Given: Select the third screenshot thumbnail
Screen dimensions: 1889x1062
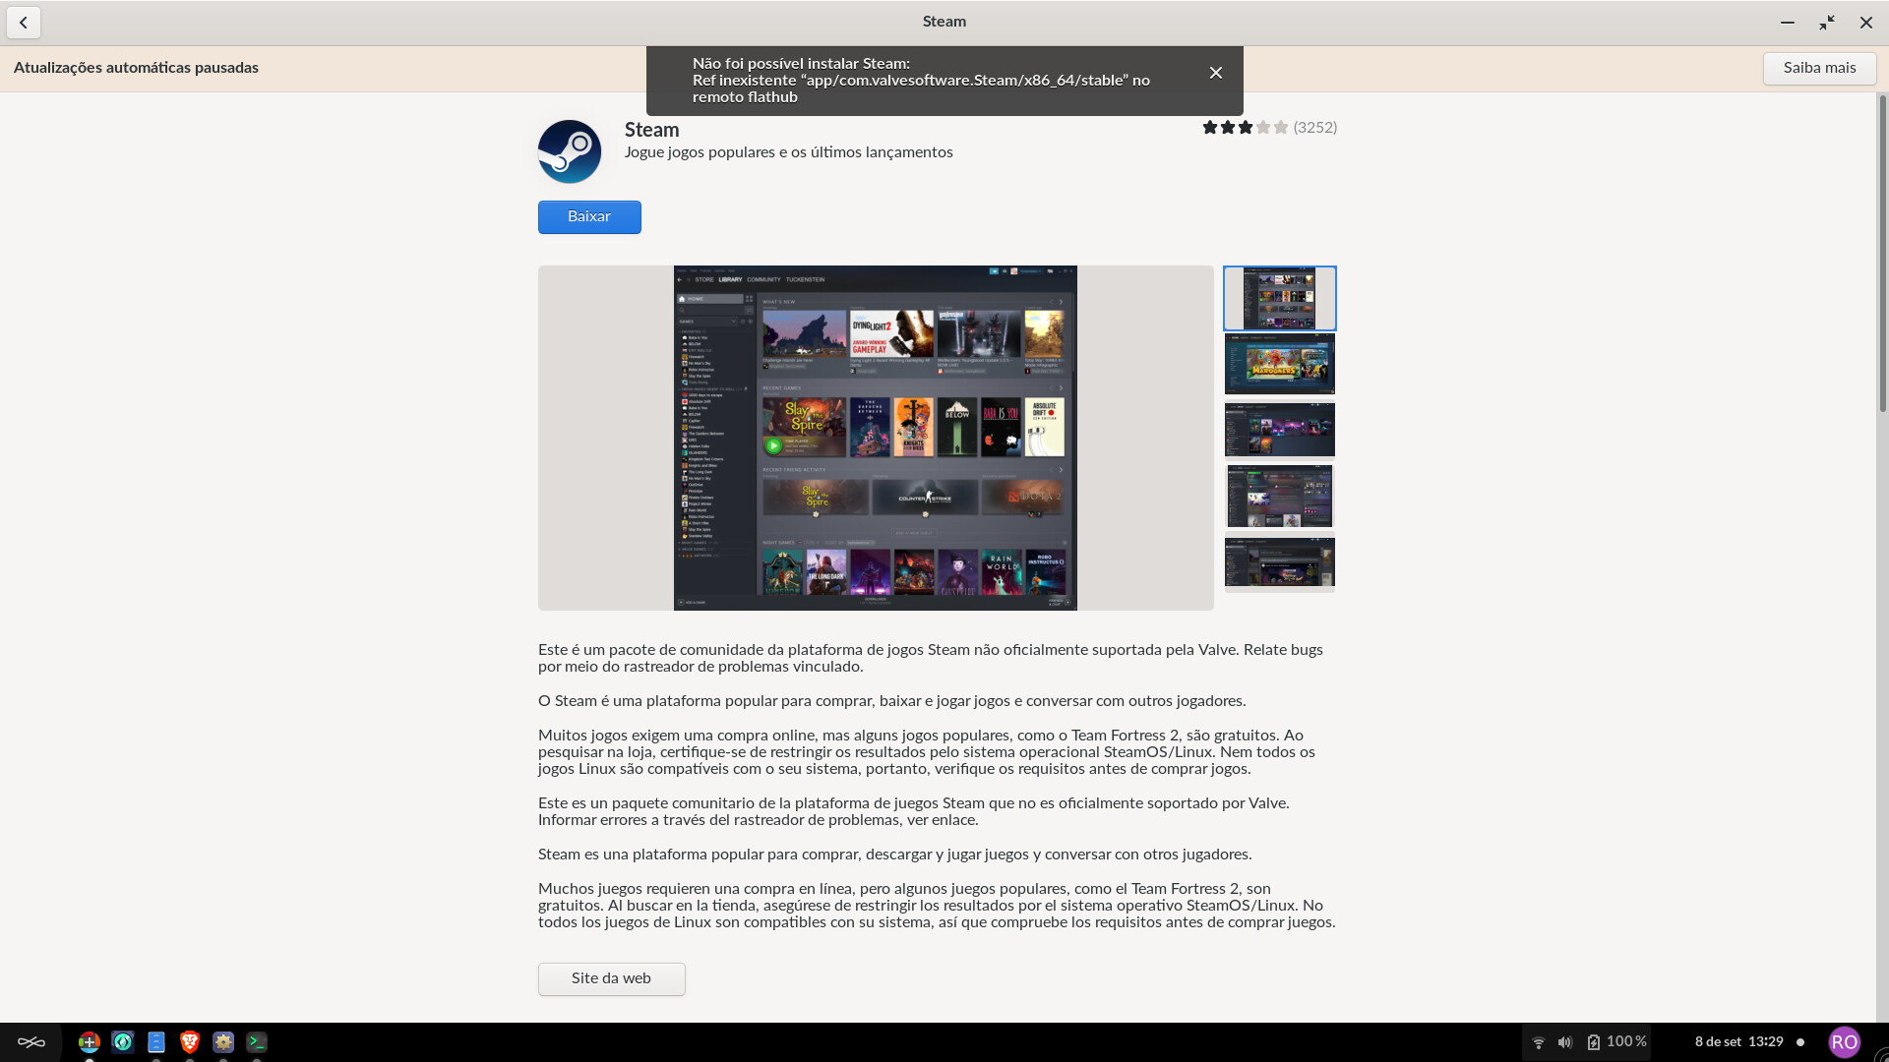Looking at the screenshot, I should 1279,430.
